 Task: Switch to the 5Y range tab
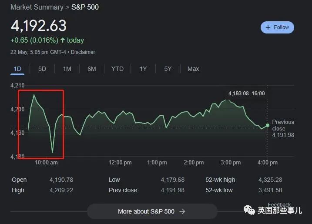[168, 69]
